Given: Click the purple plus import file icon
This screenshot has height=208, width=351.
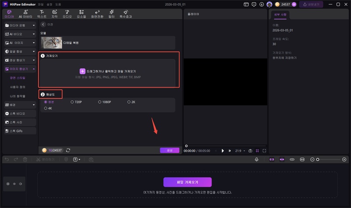Looking at the screenshot, I should point(82,71).
